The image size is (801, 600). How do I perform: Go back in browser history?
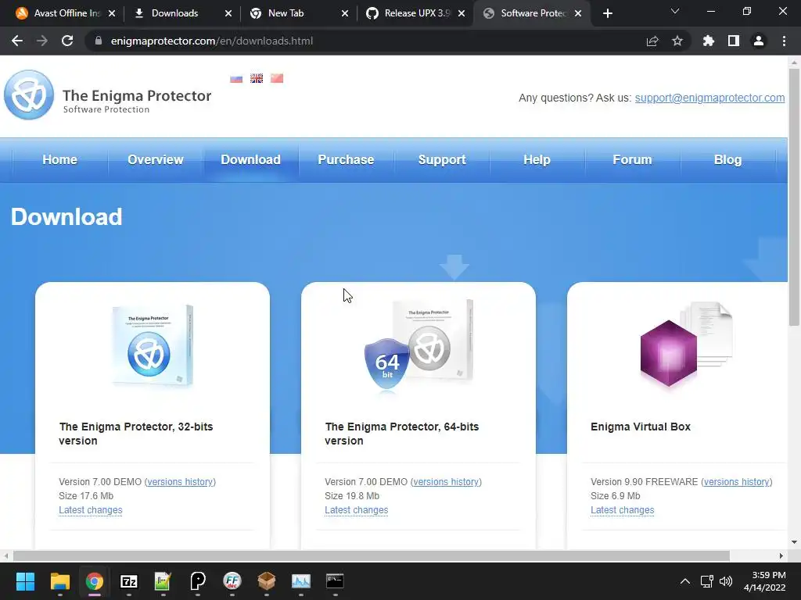[x=17, y=41]
